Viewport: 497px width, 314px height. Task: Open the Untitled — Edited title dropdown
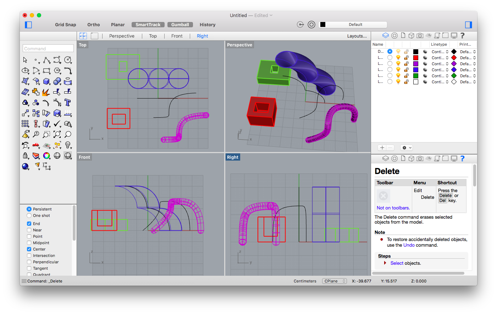coord(251,16)
